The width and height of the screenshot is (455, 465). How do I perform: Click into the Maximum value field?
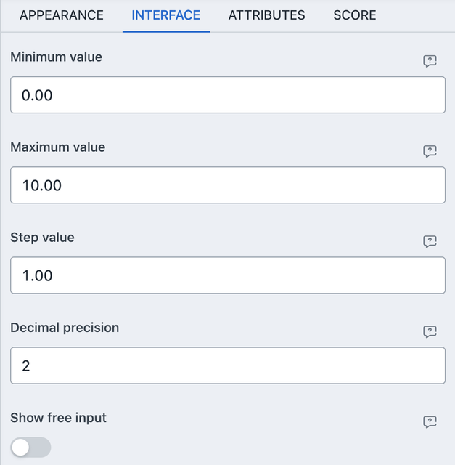pyautogui.click(x=228, y=185)
